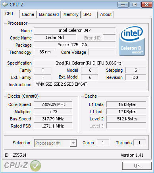
Task: Click the CPU-Z logo text at the bottom
Action: pos(16,165)
